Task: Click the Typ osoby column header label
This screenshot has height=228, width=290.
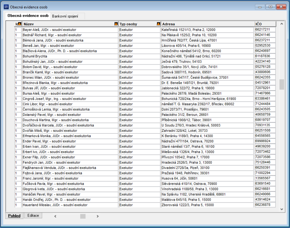Action: point(128,24)
